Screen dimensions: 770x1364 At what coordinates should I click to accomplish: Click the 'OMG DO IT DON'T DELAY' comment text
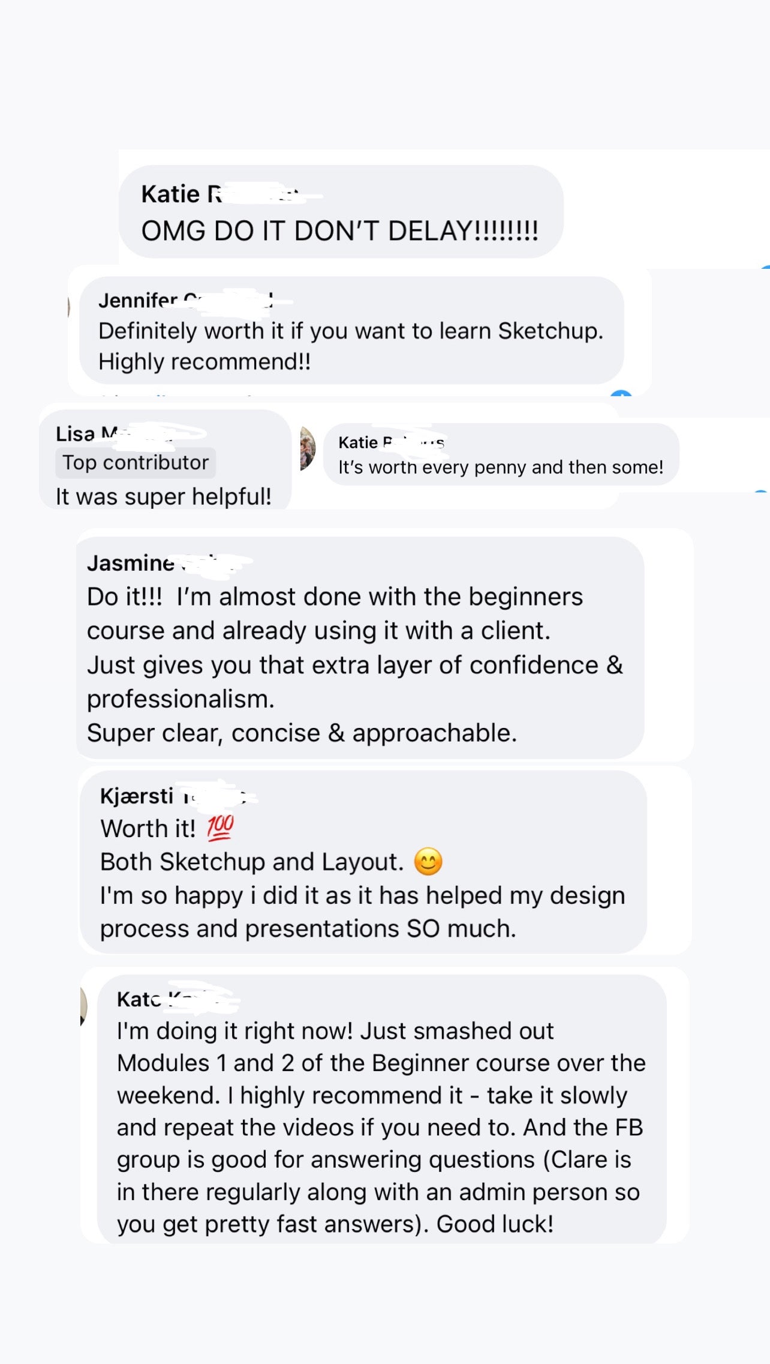click(x=339, y=231)
